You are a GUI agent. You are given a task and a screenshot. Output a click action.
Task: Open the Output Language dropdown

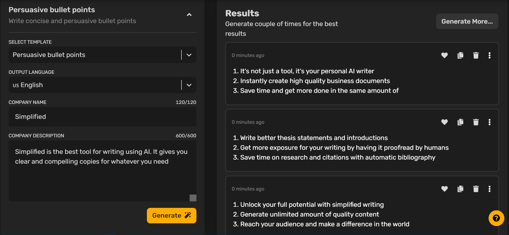(102, 85)
